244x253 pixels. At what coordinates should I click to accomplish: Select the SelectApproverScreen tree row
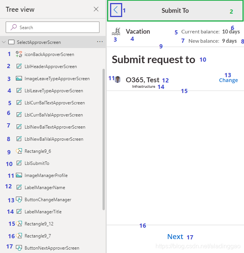[x=53, y=42]
